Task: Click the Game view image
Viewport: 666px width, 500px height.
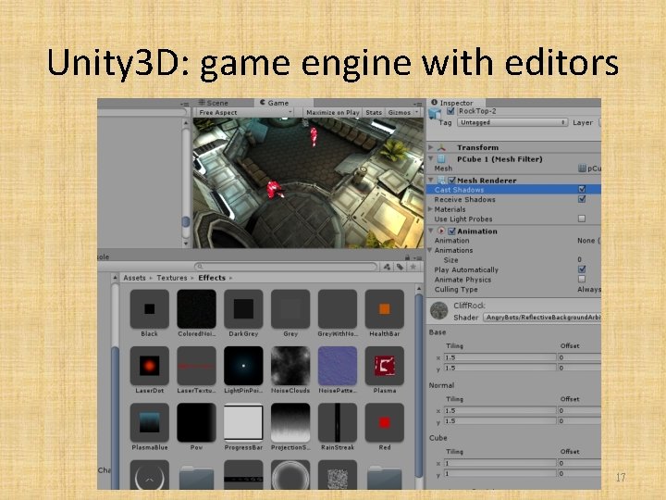Action: [x=308, y=182]
